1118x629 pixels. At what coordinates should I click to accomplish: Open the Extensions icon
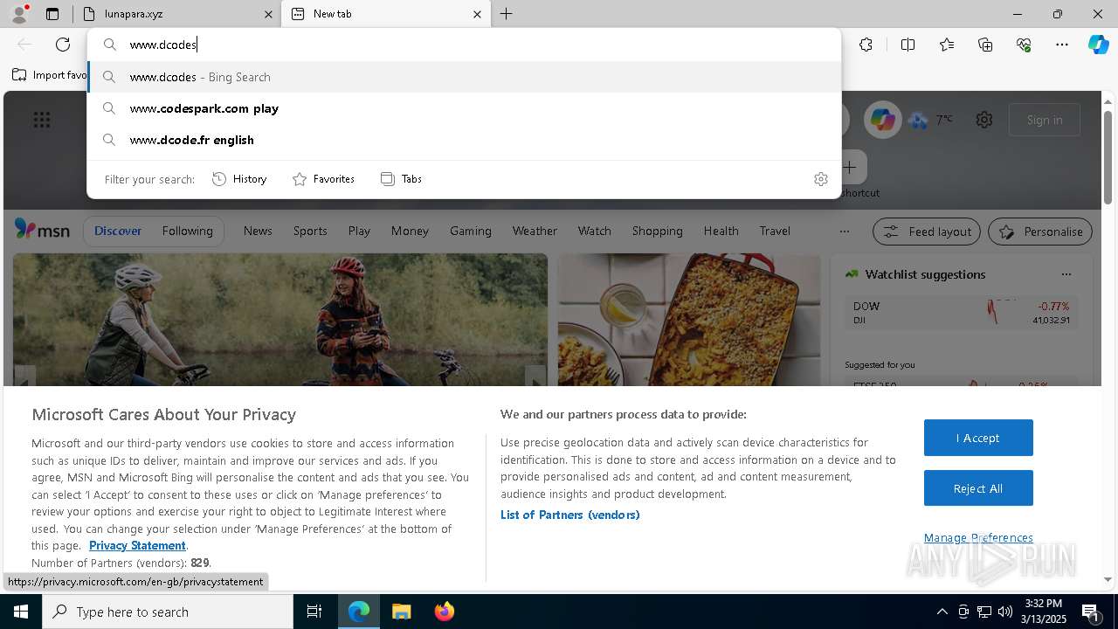866,45
